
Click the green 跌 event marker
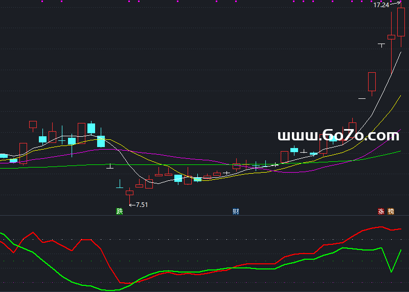pyautogui.click(x=120, y=211)
